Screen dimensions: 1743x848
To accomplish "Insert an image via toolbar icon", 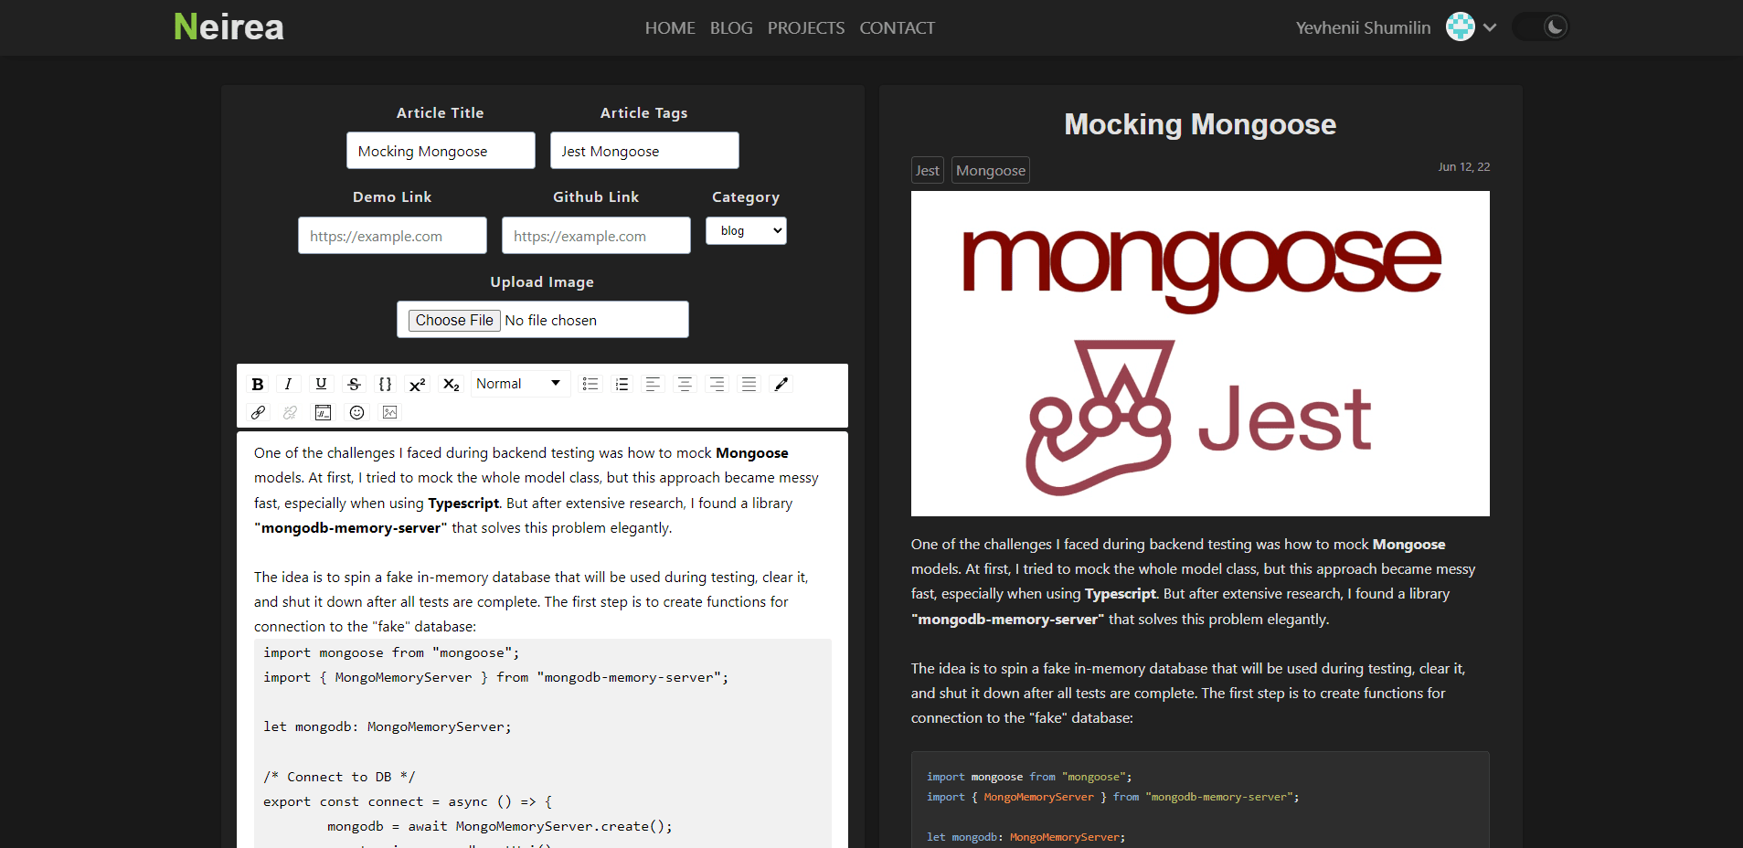I will (x=390, y=412).
